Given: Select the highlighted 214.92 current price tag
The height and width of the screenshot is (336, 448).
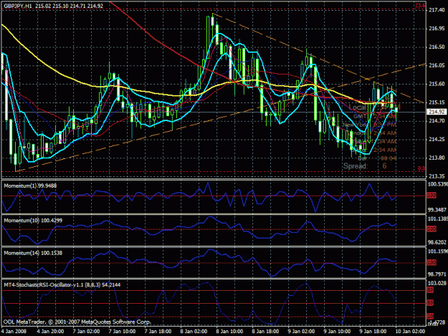Looking at the screenshot, I should coord(437,112).
